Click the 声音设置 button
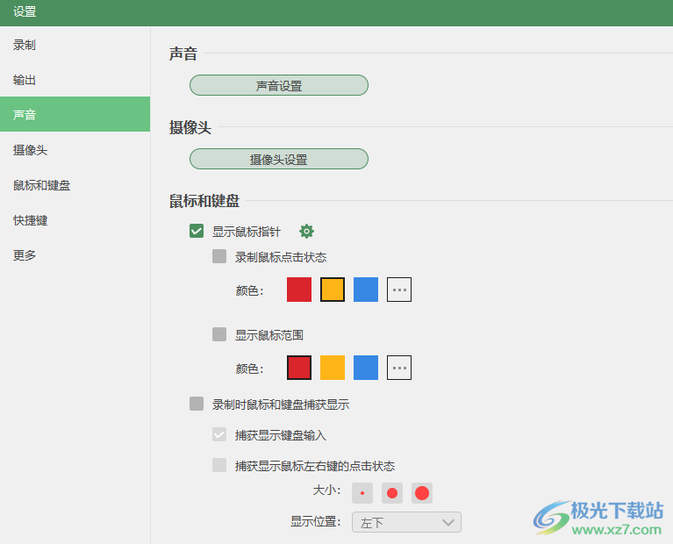Viewport: 673px width, 544px height. 279,85
